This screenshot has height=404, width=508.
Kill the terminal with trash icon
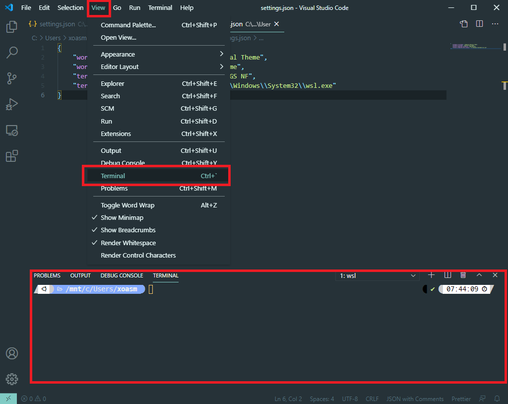coord(463,275)
